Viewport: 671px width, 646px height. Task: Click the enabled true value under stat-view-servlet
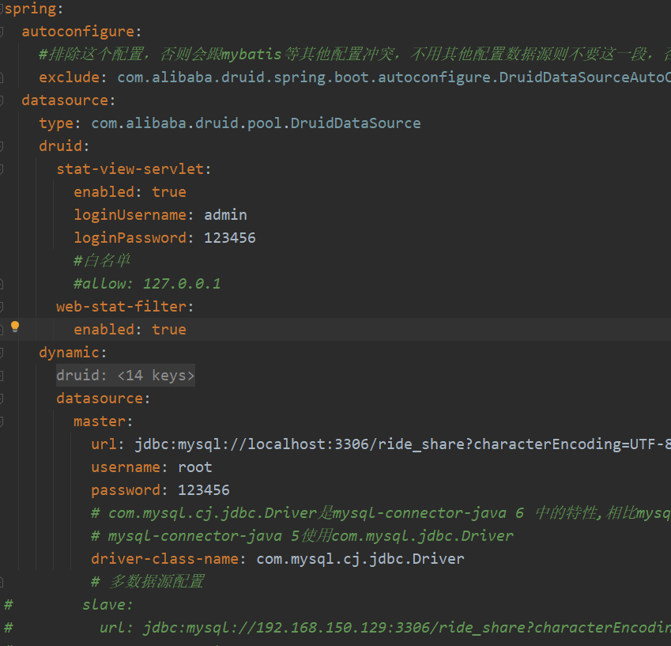169,191
